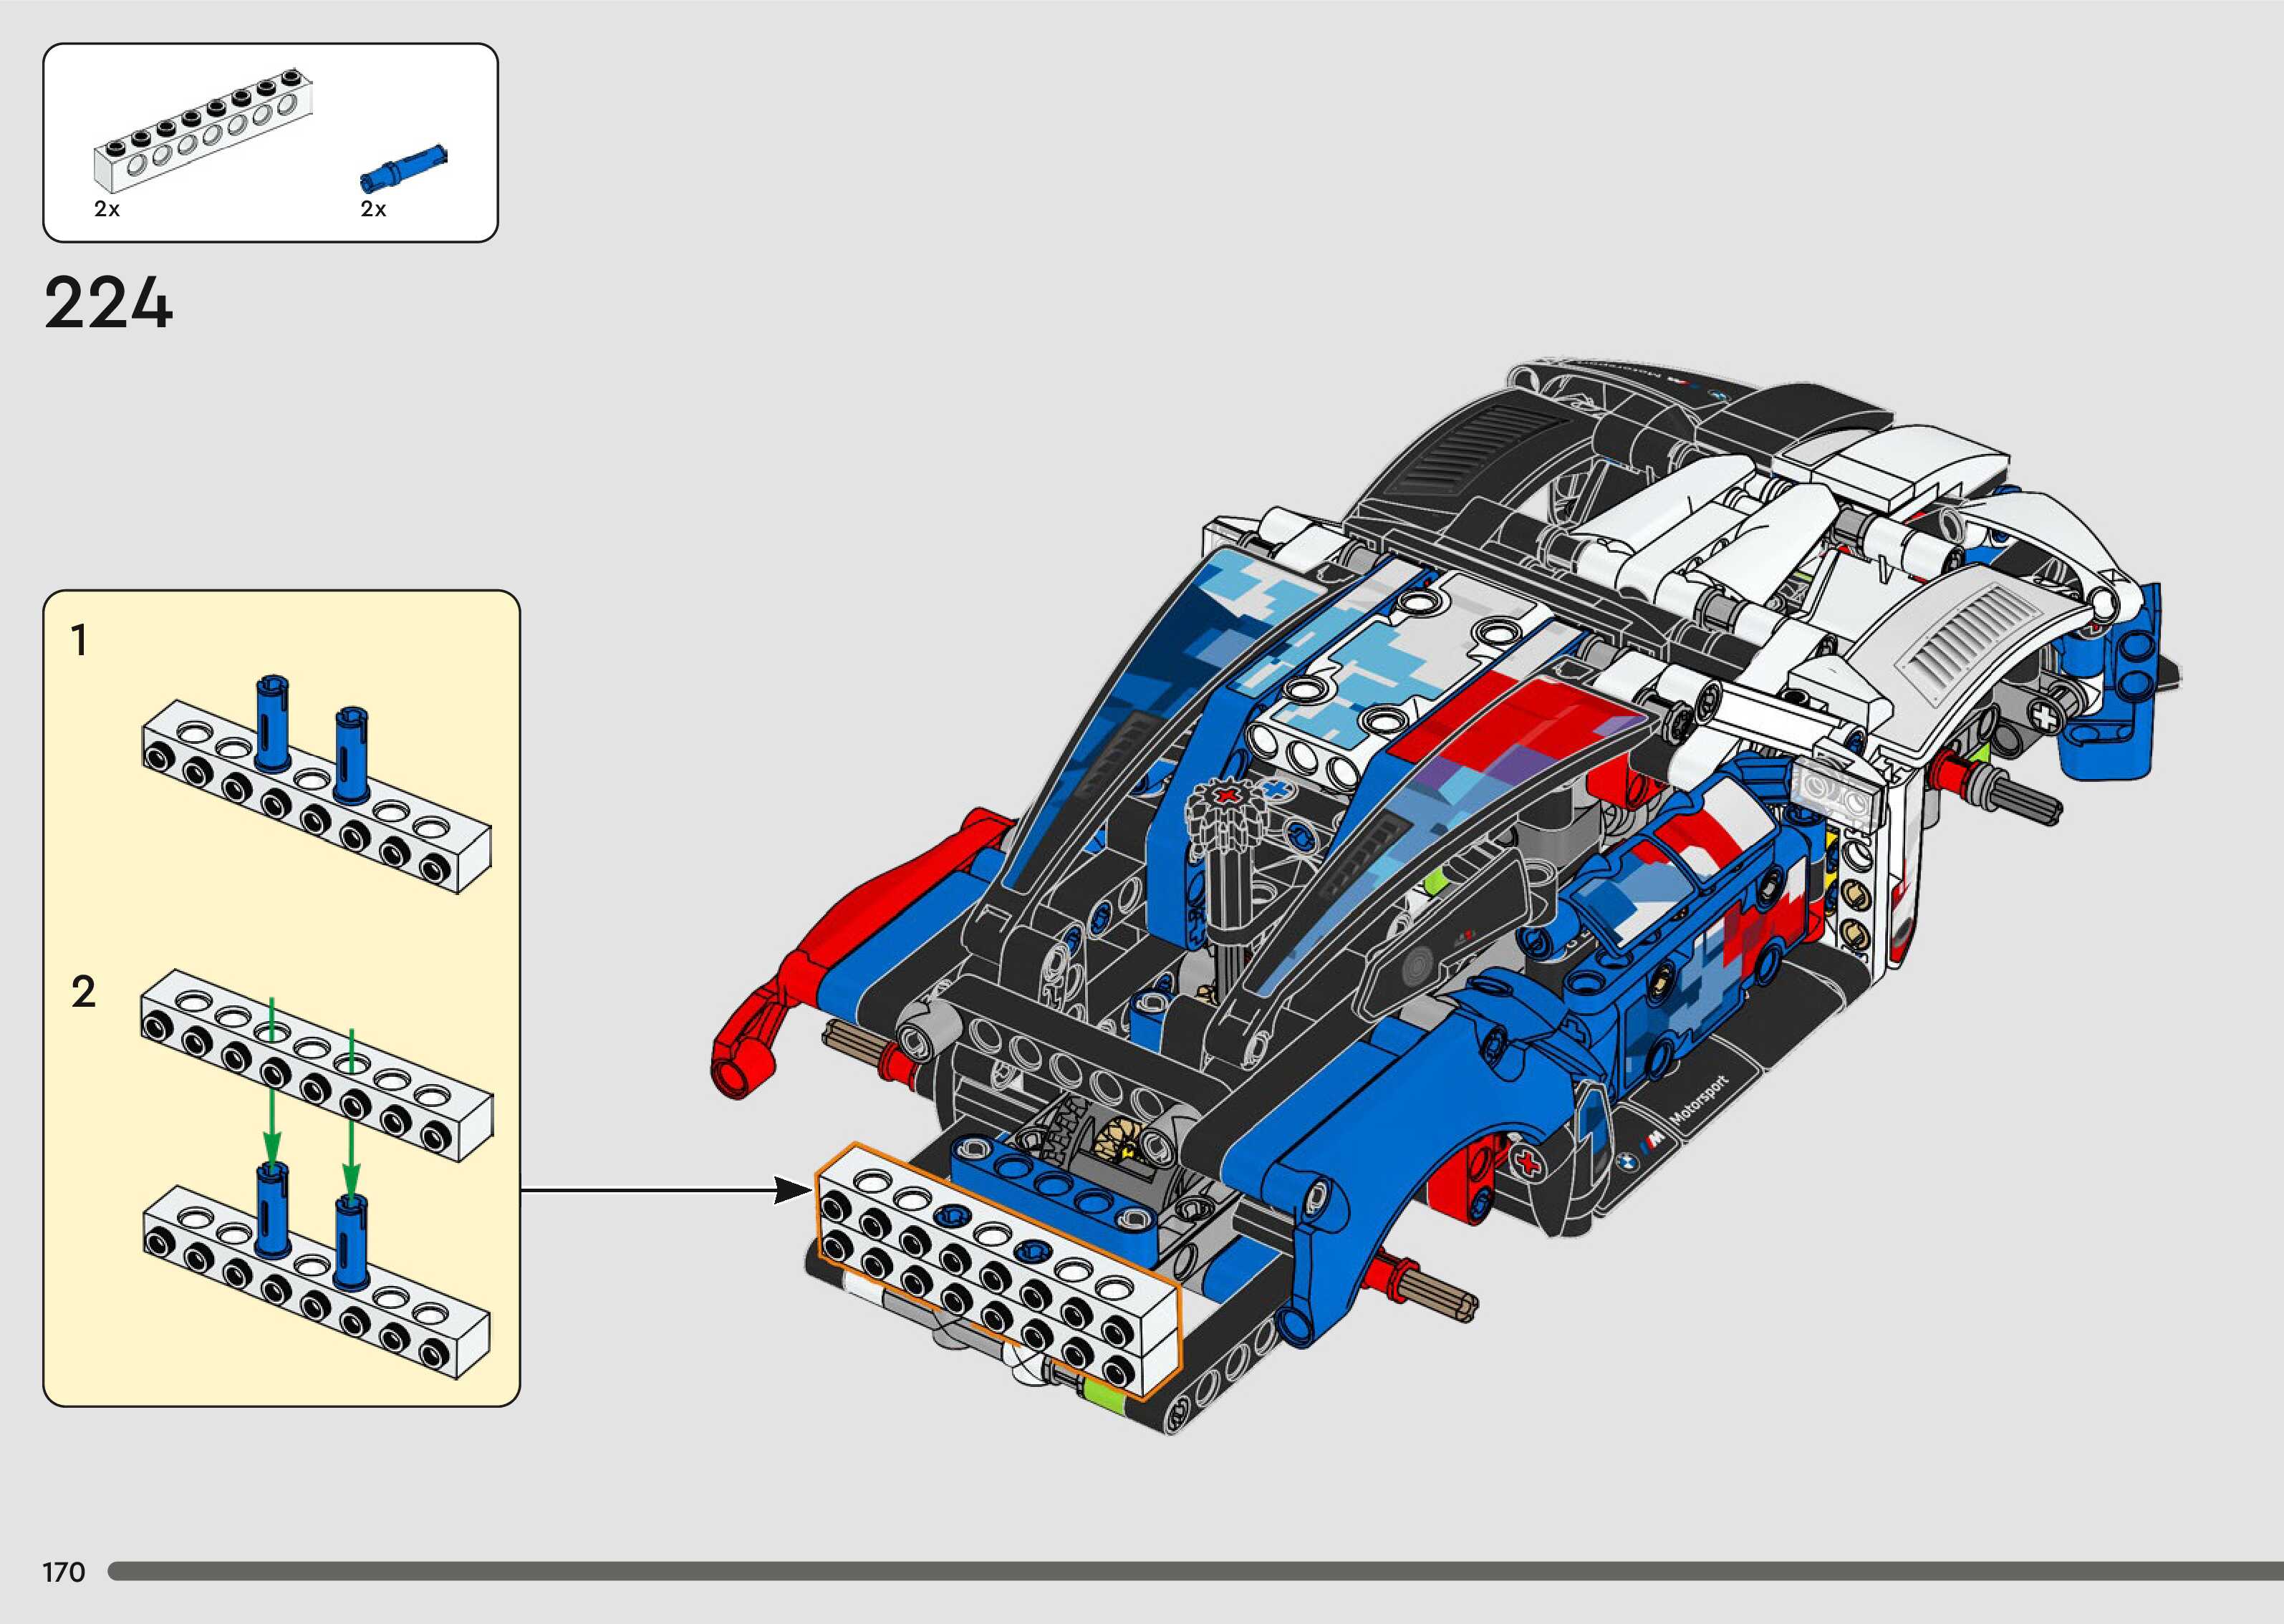Screen dimensions: 2284x1624
Task: Click the blue pin in parts list
Action: (x=403, y=168)
